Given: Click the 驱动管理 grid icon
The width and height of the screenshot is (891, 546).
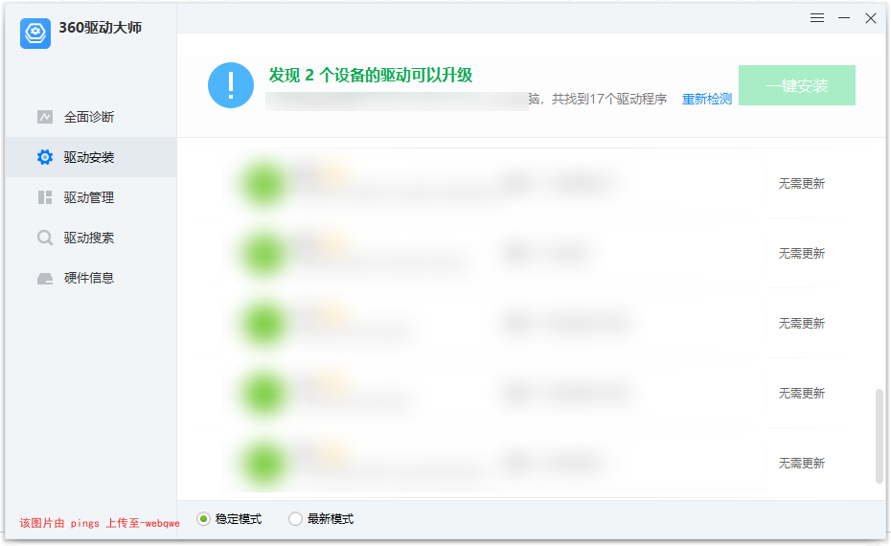Looking at the screenshot, I should [x=45, y=197].
